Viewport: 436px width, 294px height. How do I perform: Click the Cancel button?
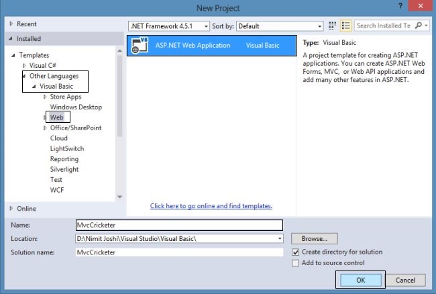405,280
